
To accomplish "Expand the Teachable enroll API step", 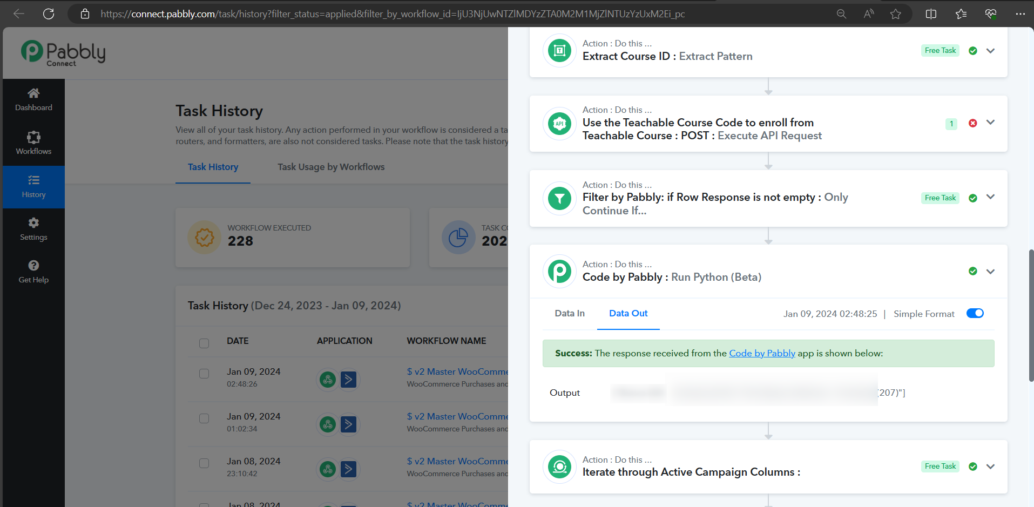I will (990, 123).
